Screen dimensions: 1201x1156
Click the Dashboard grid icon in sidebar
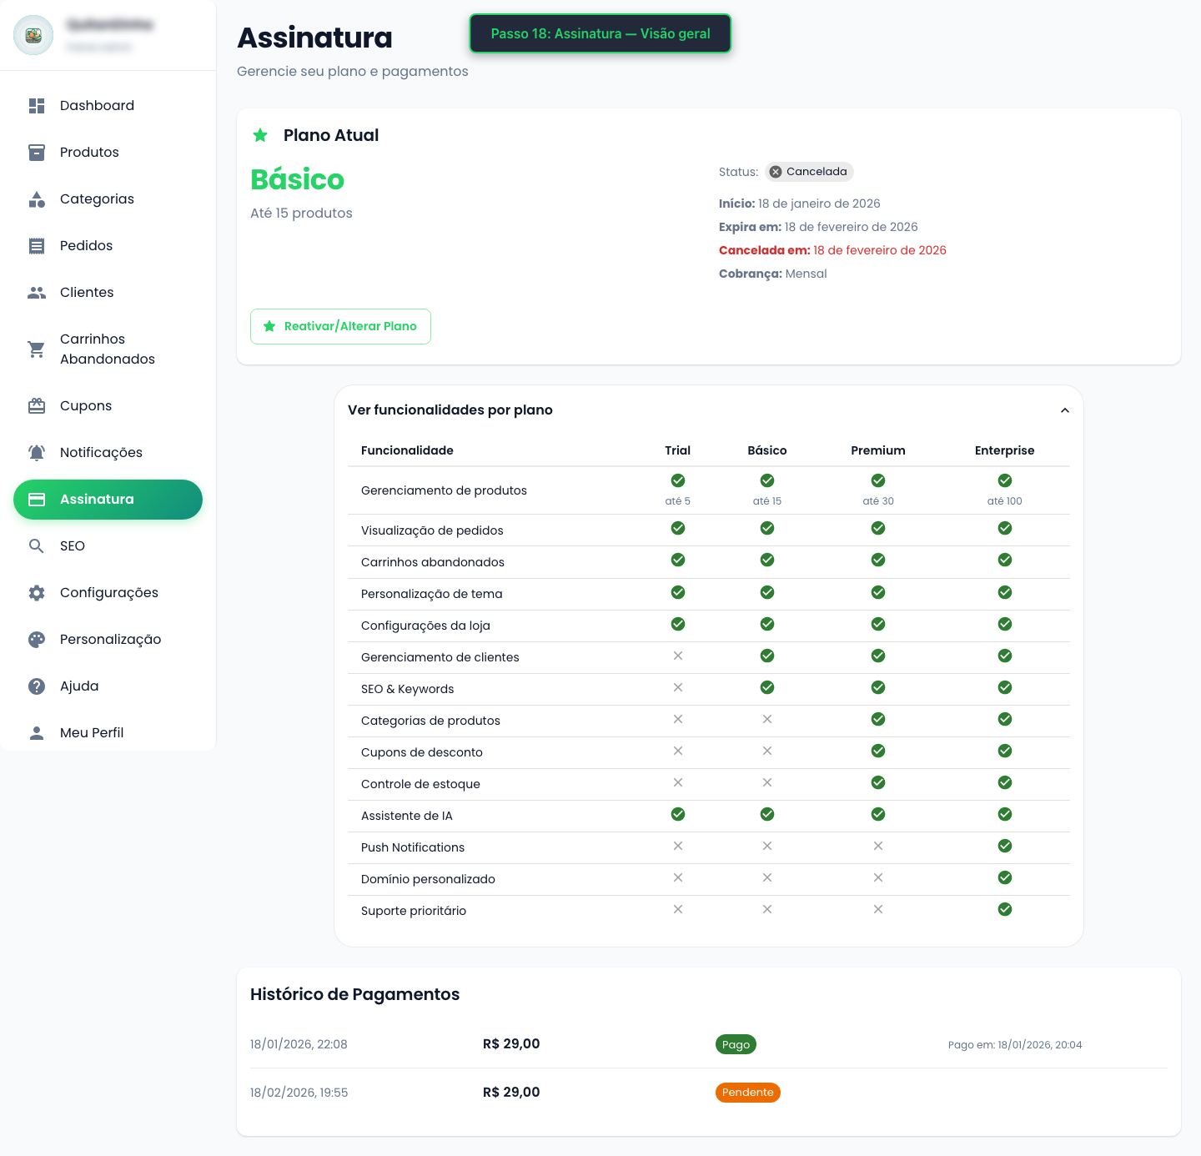point(37,106)
